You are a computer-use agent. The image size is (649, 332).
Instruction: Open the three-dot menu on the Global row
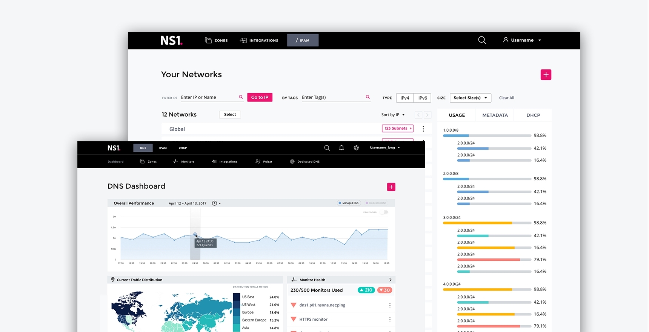pos(423,129)
